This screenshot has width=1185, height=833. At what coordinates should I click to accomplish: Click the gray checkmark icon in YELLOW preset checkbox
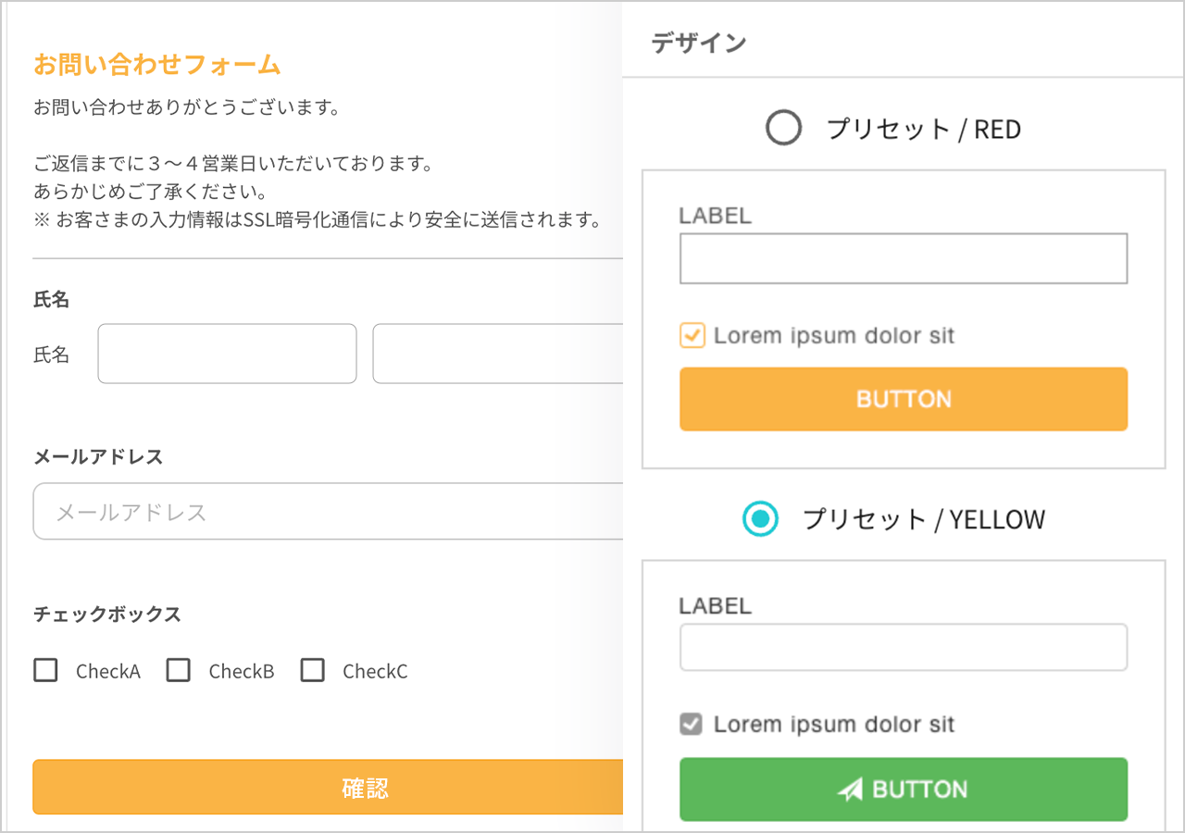691,725
